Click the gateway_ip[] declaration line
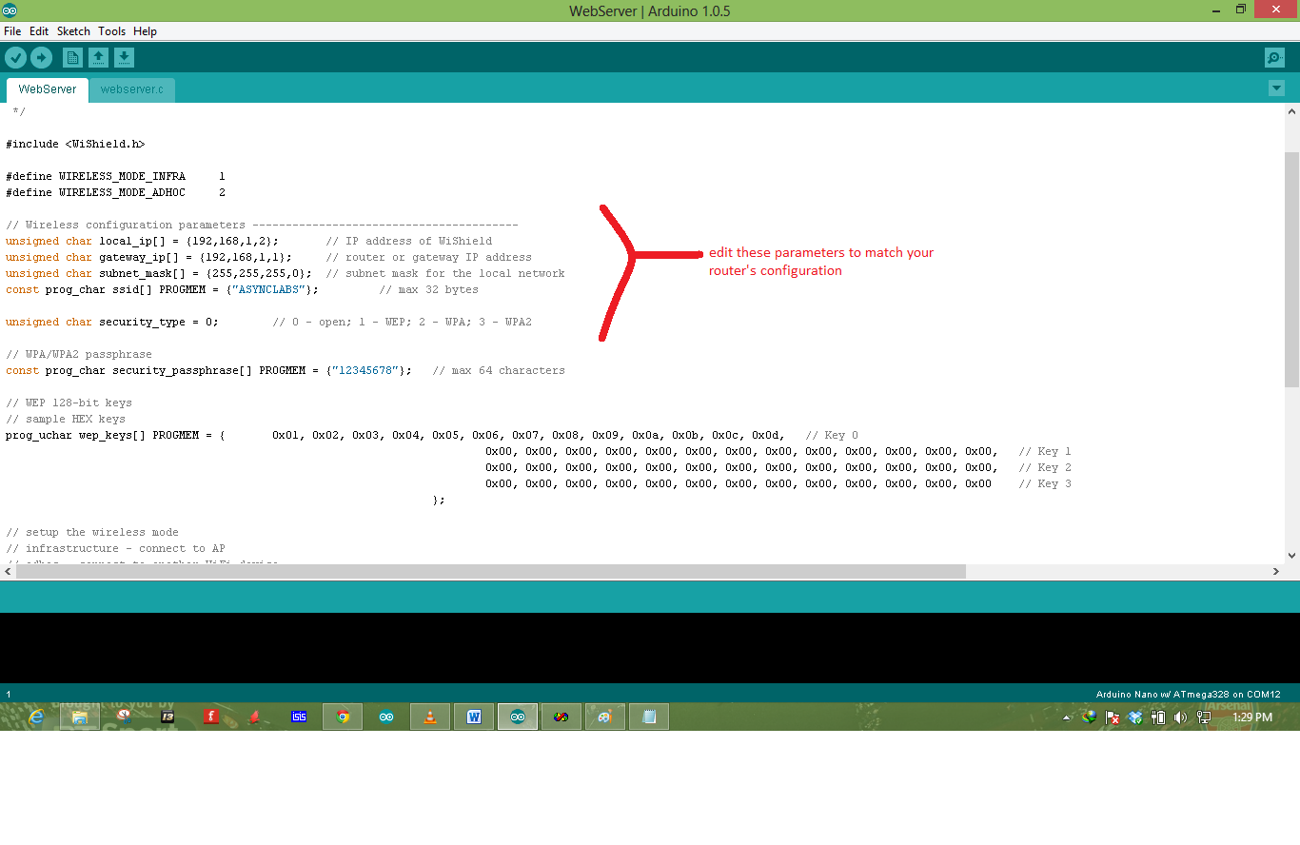This screenshot has height=845, width=1300. [x=268, y=257]
